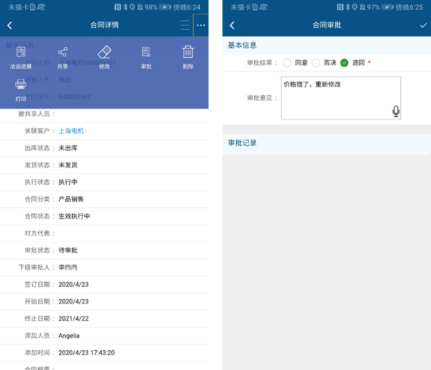Go back from the 合同详情 screen

click(x=10, y=25)
